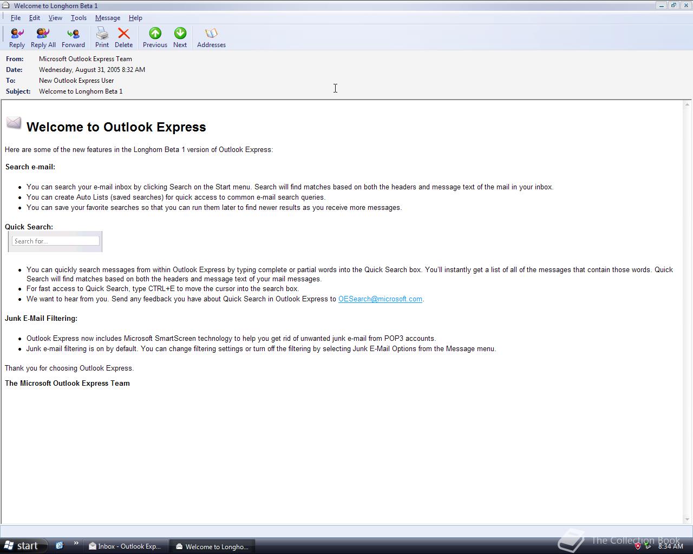
Task: Print the message with the printer icon
Action: pyautogui.click(x=102, y=38)
